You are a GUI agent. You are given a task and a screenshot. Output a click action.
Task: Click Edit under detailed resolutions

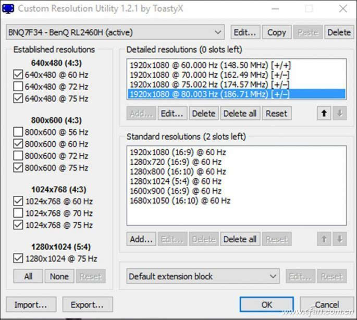[x=173, y=113]
